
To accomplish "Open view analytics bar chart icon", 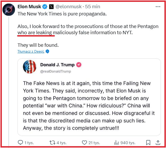I will coord(117,142).
